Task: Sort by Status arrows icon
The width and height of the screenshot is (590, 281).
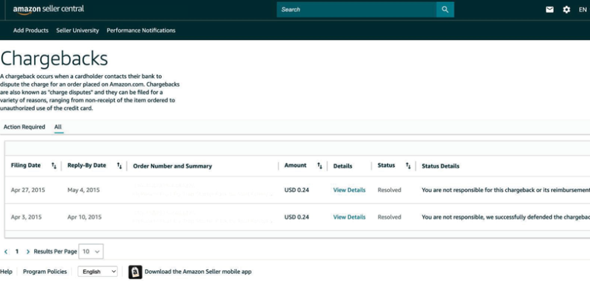Action: pyautogui.click(x=408, y=166)
